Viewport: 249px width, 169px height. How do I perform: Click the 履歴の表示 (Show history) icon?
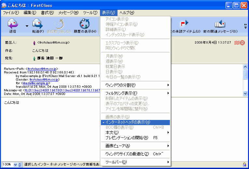[x=84, y=24]
